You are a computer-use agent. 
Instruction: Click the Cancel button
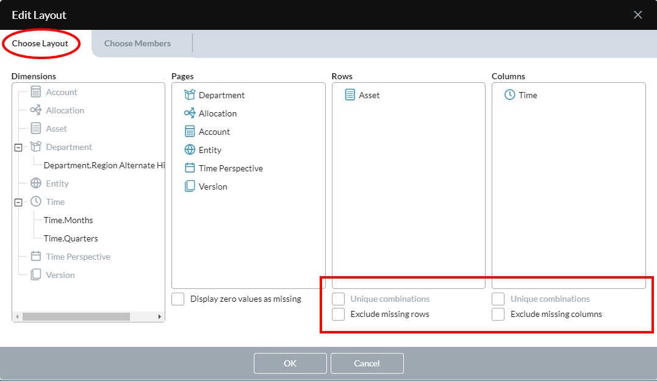point(367,363)
